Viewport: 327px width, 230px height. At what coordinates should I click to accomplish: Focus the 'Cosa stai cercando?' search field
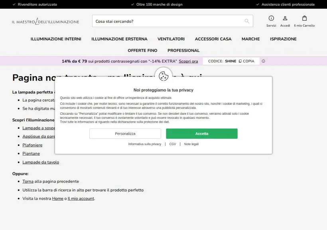tap(172, 21)
